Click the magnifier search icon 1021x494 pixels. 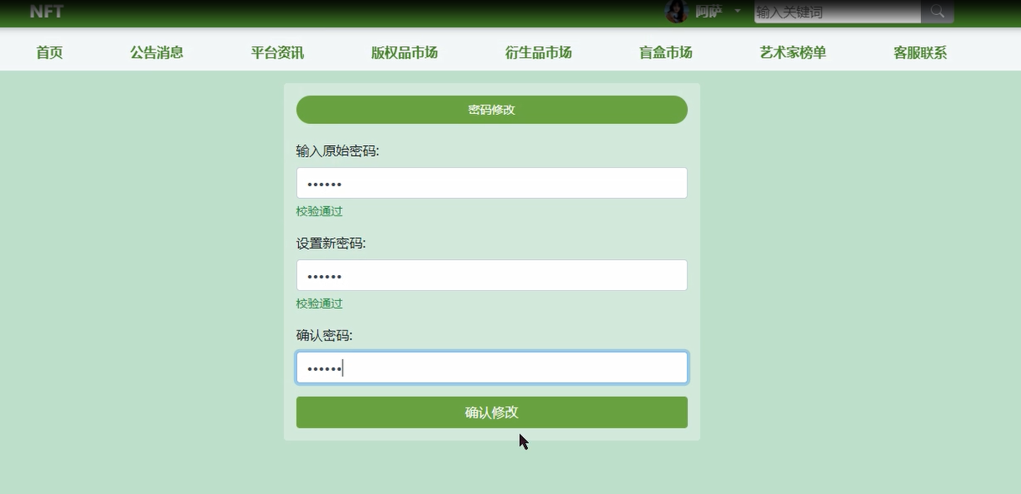pos(937,12)
